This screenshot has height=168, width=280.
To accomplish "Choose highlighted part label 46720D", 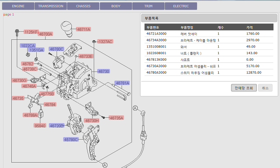I will coord(56,126).
